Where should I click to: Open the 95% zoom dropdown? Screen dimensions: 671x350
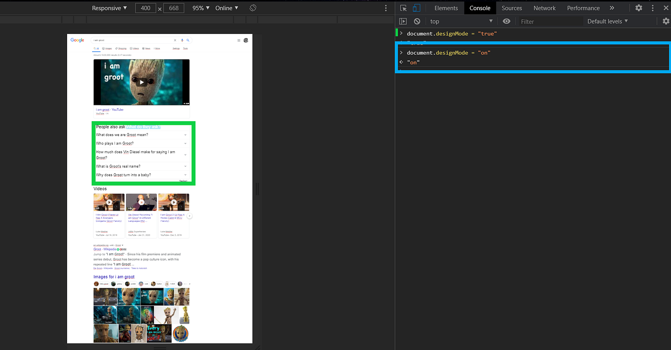coord(201,8)
